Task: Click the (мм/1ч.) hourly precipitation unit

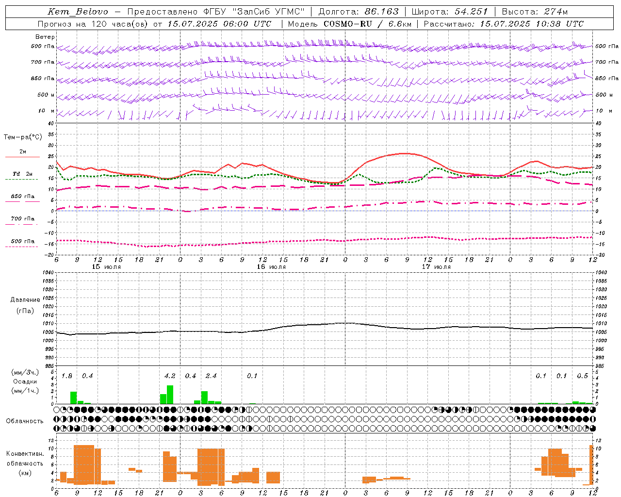Action: click(x=25, y=391)
